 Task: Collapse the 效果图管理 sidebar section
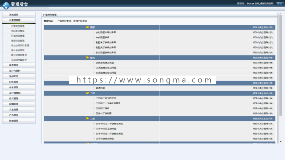(19, 20)
